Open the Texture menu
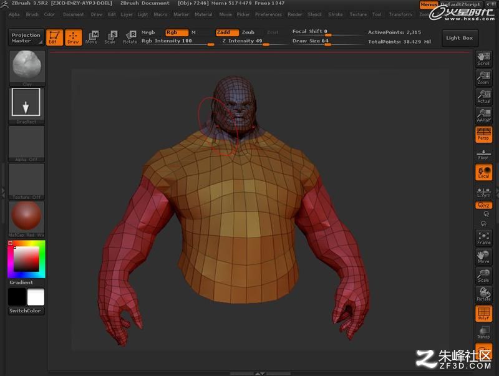 click(358, 14)
